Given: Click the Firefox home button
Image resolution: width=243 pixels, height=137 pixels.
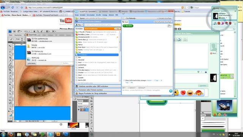Looking at the screenshot, I should 22,8.
